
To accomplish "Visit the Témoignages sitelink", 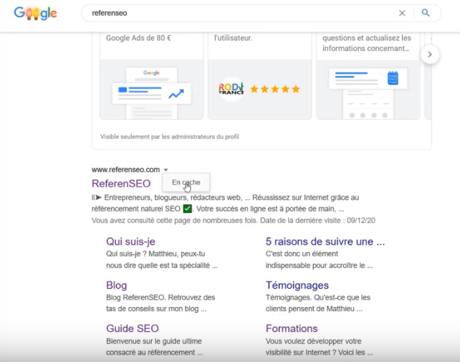I will click(x=297, y=285).
